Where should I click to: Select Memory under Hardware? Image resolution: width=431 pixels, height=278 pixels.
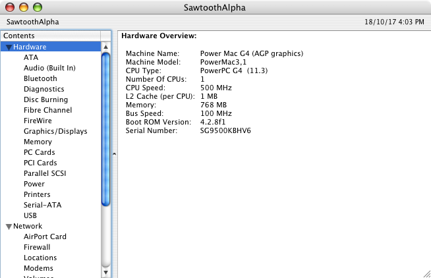[38, 142]
